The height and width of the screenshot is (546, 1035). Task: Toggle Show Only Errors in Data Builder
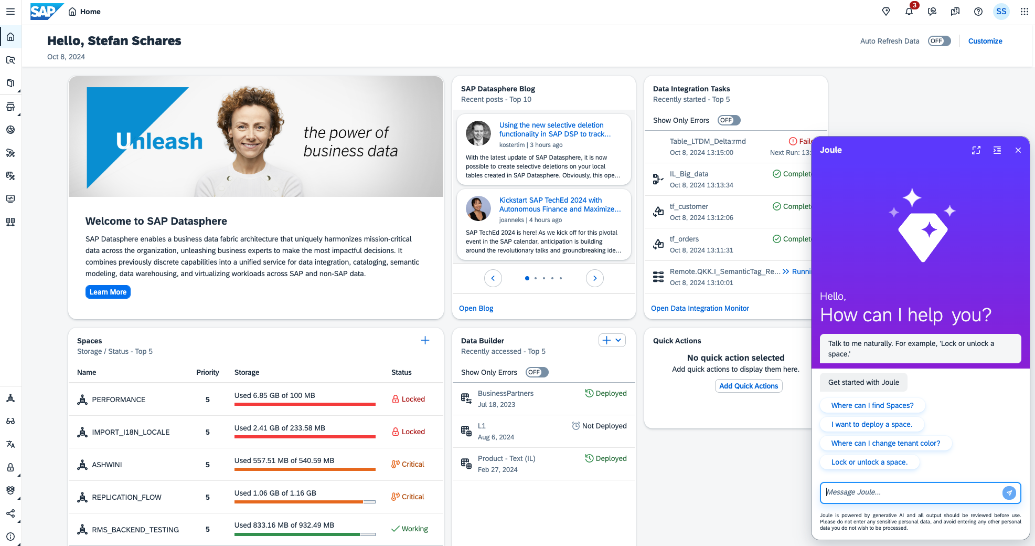coord(537,372)
